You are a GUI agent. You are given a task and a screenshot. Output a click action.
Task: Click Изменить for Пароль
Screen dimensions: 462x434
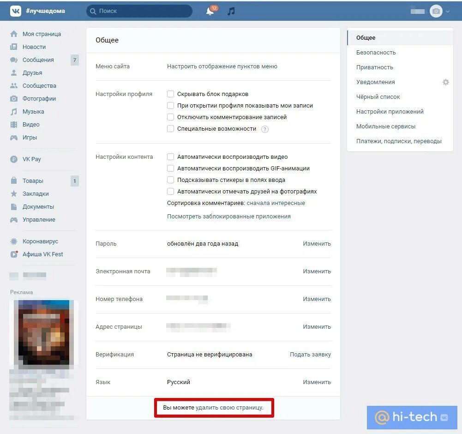coord(317,243)
